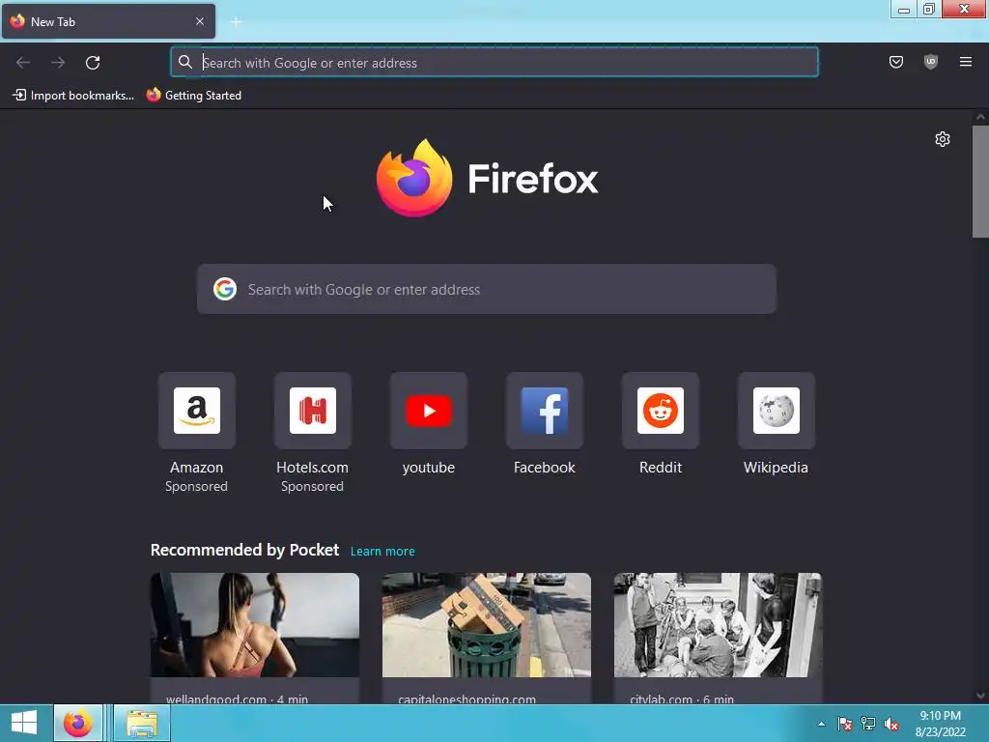Click Firefox icon in the taskbar
989x742 pixels.
tap(77, 723)
